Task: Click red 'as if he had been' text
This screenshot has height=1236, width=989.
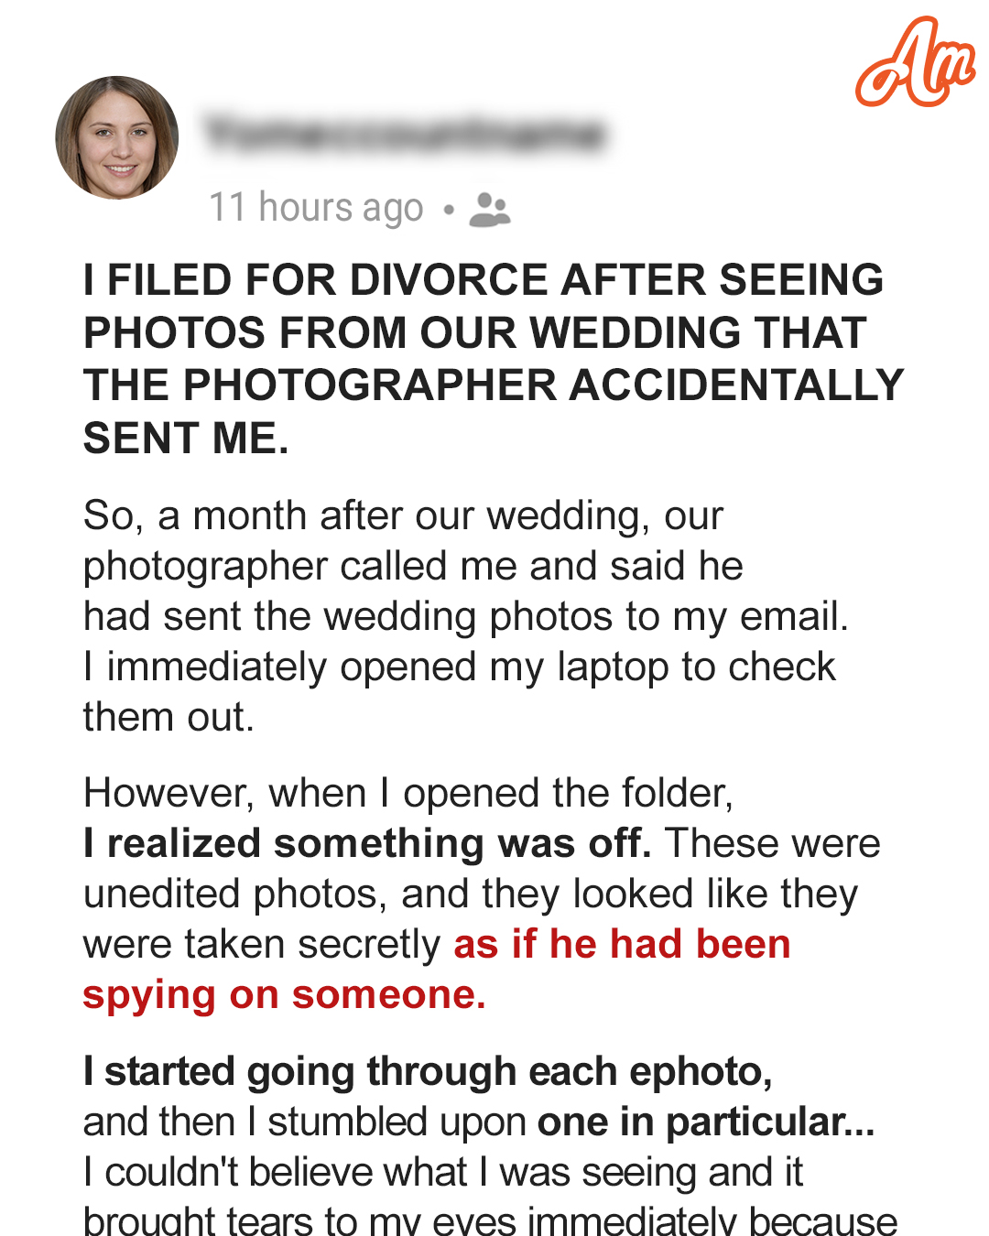Action: tap(622, 945)
